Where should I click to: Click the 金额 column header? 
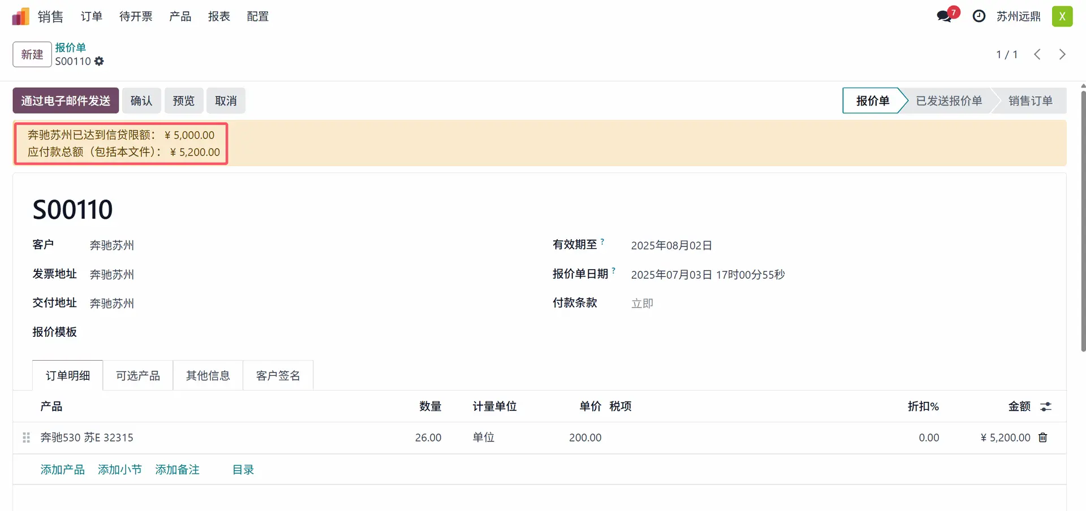(1020, 406)
